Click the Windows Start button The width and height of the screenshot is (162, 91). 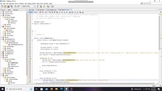click(x=2, y=89)
